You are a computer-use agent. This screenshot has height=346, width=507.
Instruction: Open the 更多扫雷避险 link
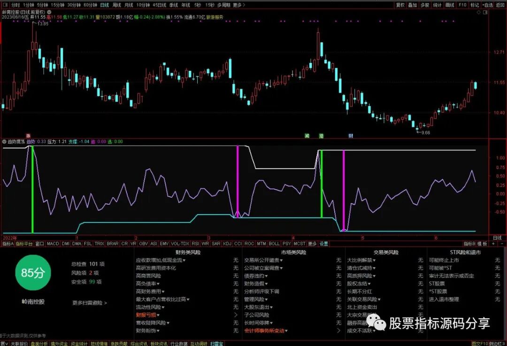pyautogui.click(x=90, y=303)
